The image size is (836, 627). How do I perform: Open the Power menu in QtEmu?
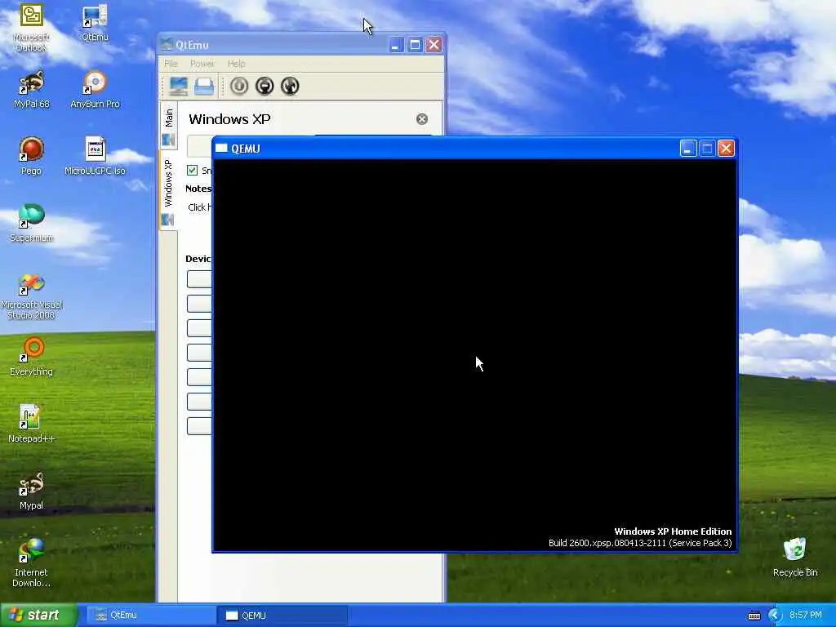(x=202, y=64)
